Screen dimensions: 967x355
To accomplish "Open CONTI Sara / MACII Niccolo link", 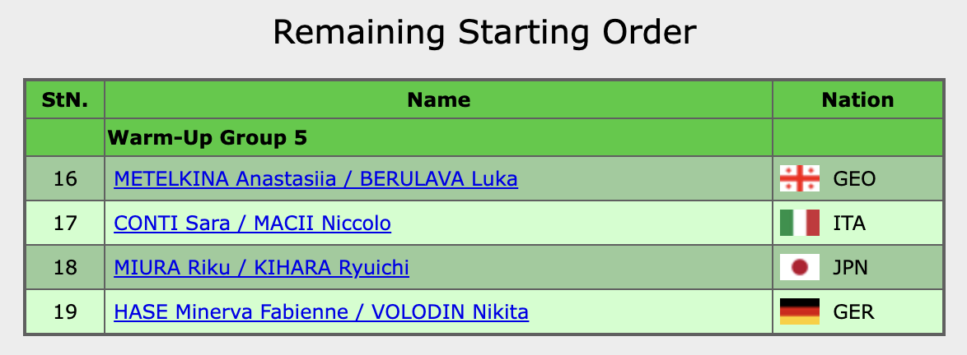I will coord(252,223).
